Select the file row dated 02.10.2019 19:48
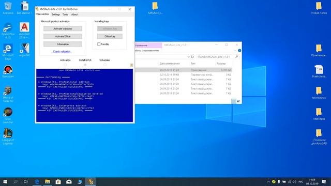Screen dimensions: 331x186 pos(184,74)
